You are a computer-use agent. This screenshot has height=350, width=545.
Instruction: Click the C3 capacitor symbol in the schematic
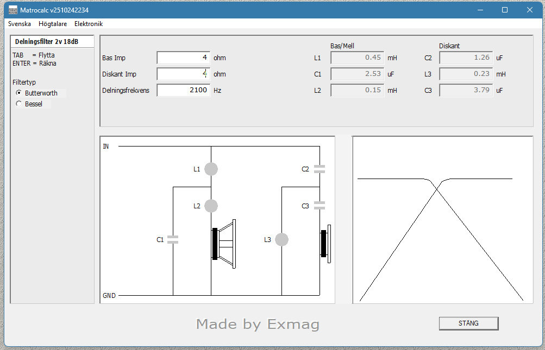pyautogui.click(x=320, y=205)
